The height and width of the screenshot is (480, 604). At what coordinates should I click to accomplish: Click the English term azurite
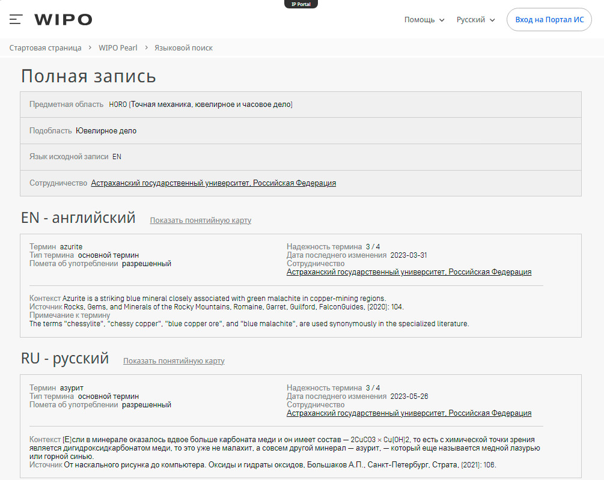(71, 247)
